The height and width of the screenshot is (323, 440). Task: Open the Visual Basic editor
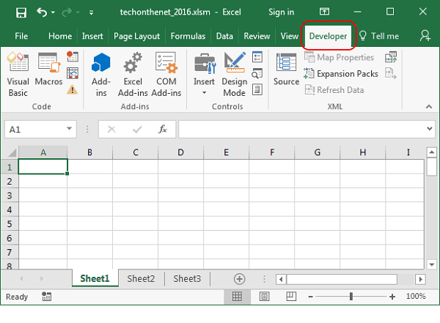[x=18, y=75]
